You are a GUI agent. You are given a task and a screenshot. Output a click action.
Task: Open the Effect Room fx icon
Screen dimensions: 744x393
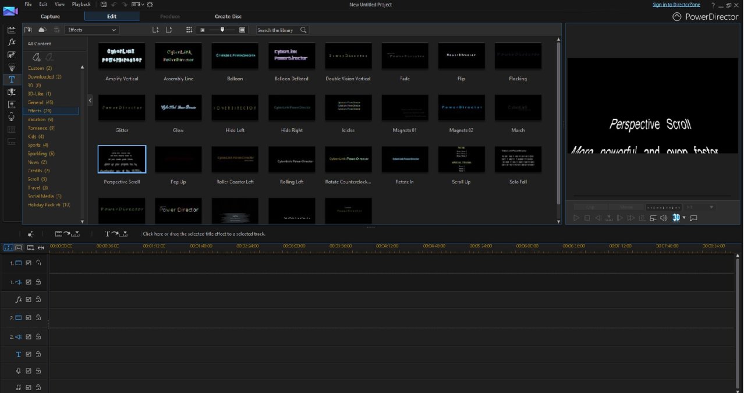click(12, 42)
